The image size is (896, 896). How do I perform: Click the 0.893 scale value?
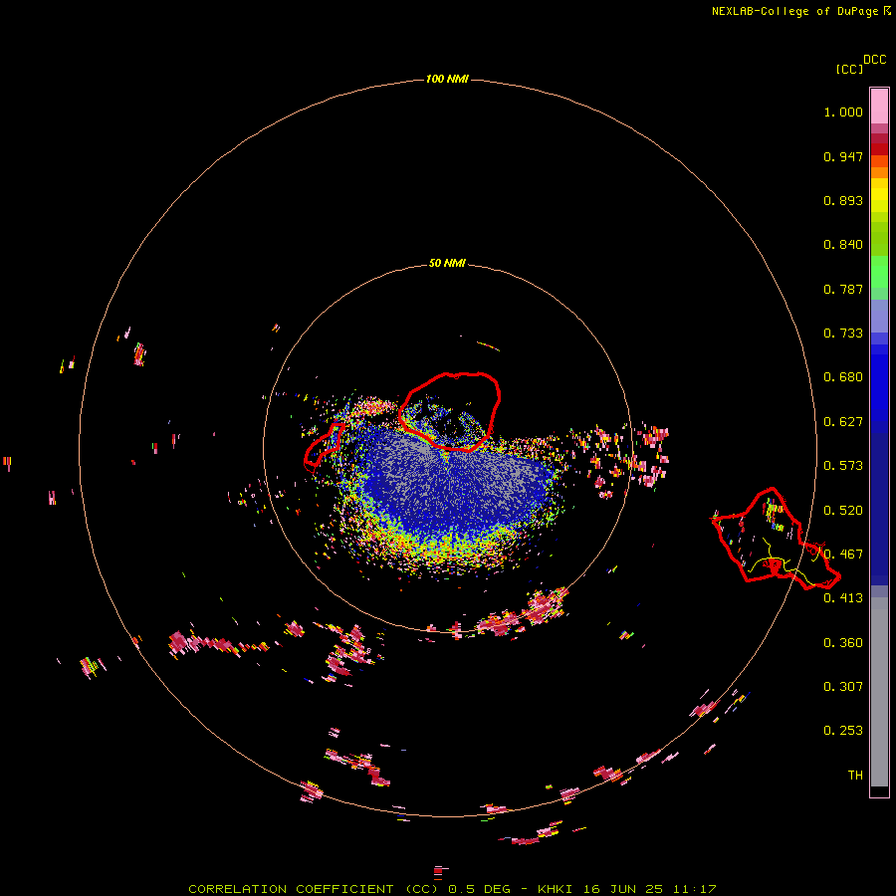point(843,200)
